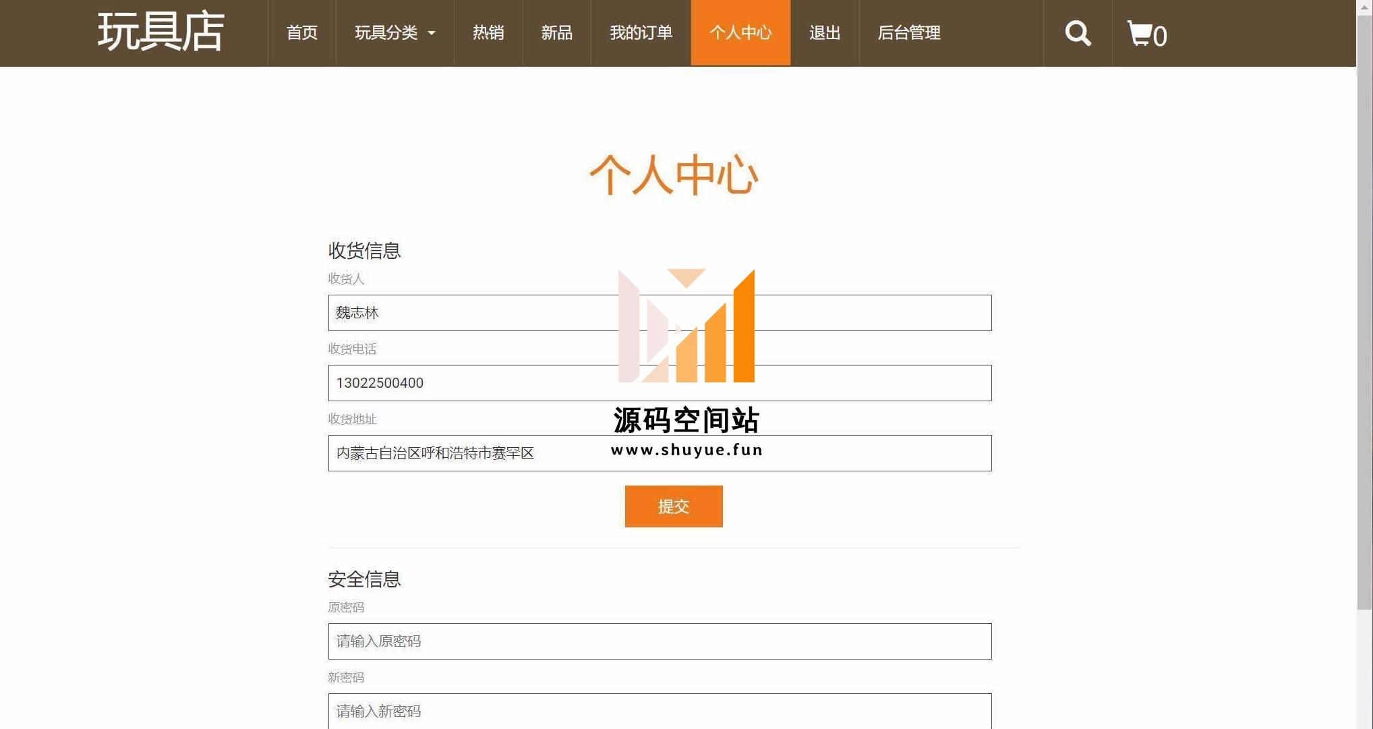Open 我的订单 in the navbar
Image resolution: width=1373 pixels, height=729 pixels.
click(641, 32)
